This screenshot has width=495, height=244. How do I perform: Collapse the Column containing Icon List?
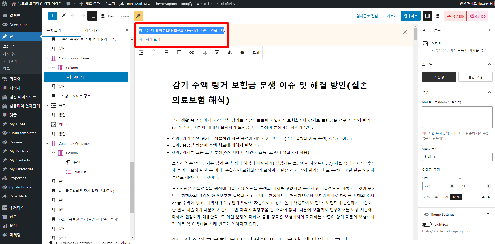pos(53,153)
